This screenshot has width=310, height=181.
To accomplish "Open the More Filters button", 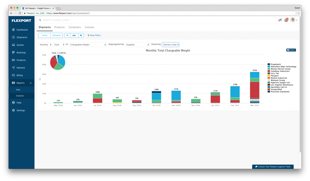I will [94, 36].
